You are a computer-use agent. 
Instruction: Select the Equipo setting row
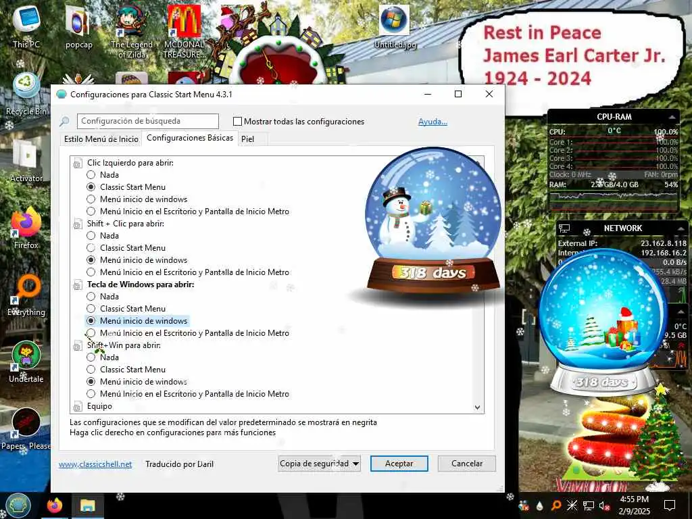pos(99,406)
